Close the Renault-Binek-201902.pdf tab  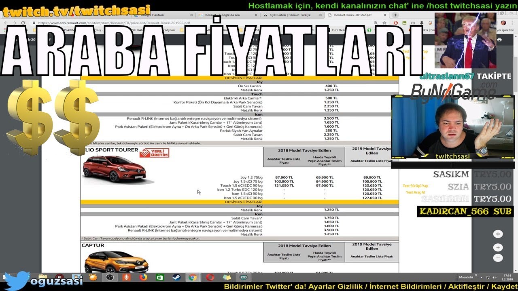click(x=386, y=15)
